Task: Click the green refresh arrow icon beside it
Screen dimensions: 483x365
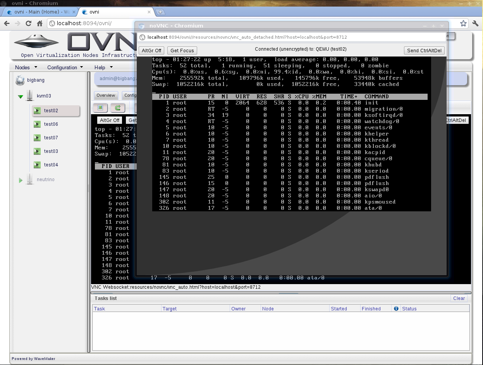Action: pyautogui.click(x=118, y=108)
